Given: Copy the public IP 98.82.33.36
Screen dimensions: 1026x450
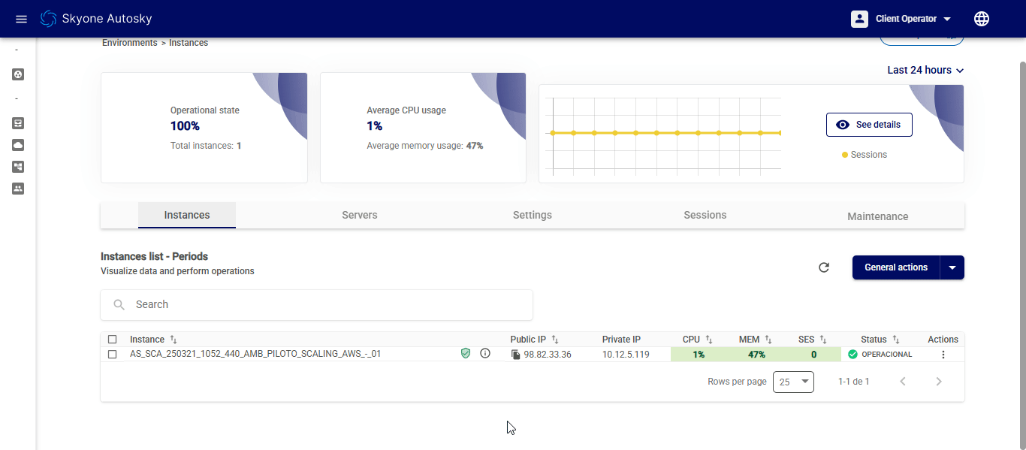Looking at the screenshot, I should click(x=515, y=355).
